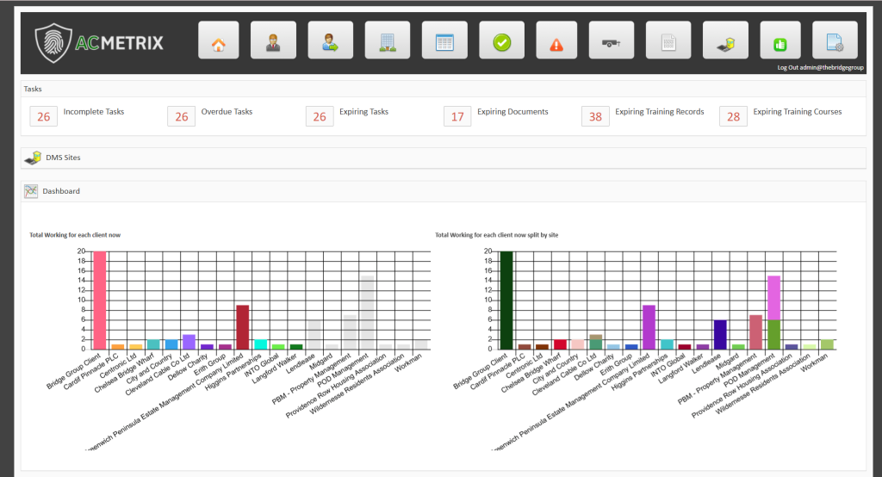The height and width of the screenshot is (477, 882).
Task: Click the pink upper segment of POD Management bar
Action: pyautogui.click(x=773, y=298)
